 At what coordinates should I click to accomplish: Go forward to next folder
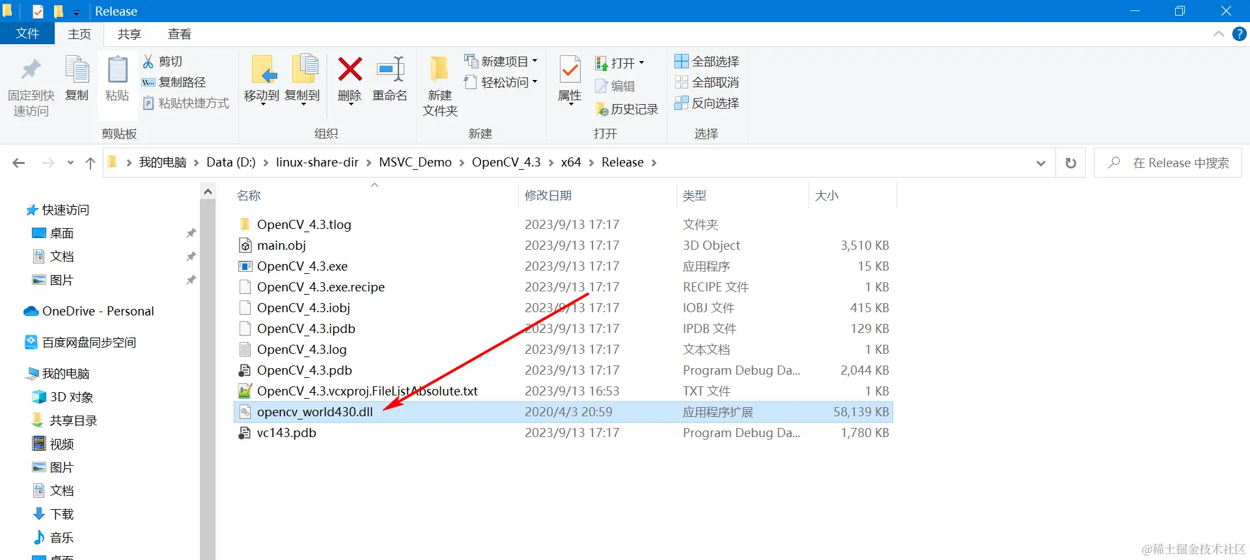click(x=48, y=163)
